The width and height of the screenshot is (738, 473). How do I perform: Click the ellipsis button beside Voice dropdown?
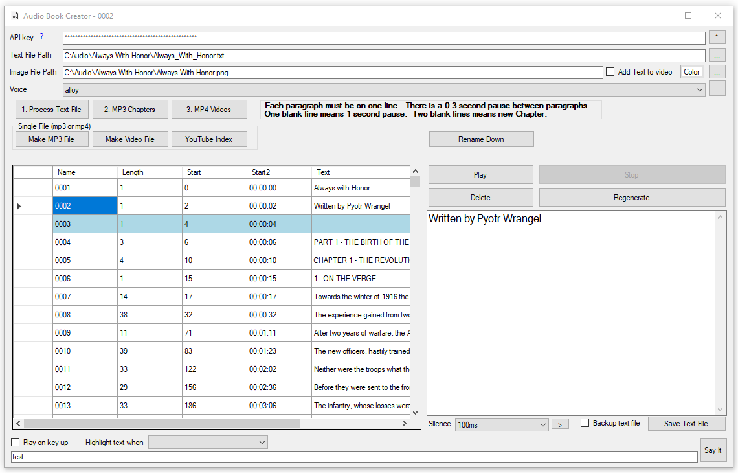(717, 90)
